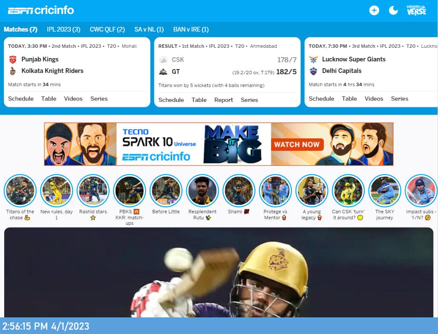Click the Kolkata Knight Riders logo
The image size is (438, 334).
click(x=13, y=71)
